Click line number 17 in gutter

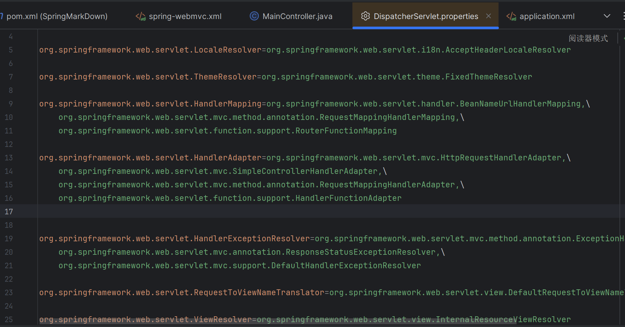(9, 212)
